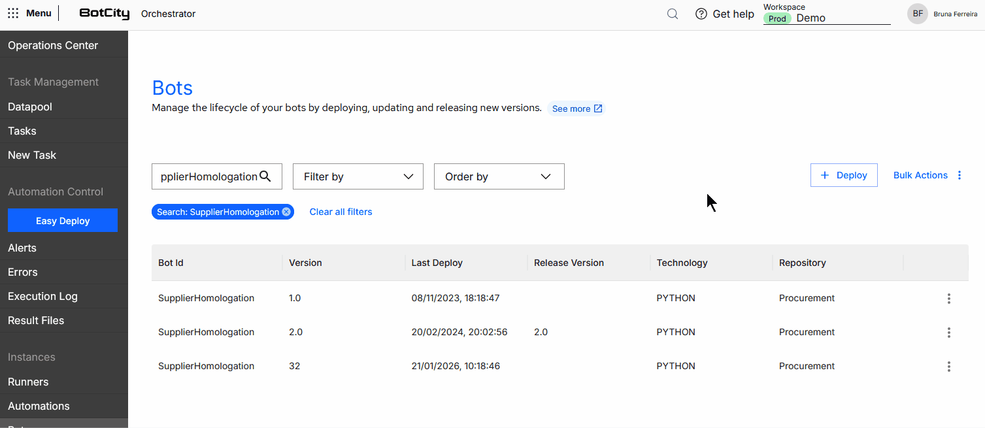This screenshot has height=428, width=985.
Task: Open the apps grid Menu icon
Action: [13, 13]
